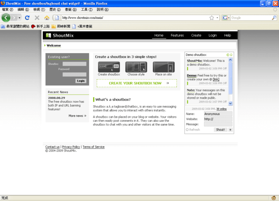Screen dimensions: 279x201
Task: Click the Login button in Existing user box
Action: pyautogui.click(x=81, y=81)
